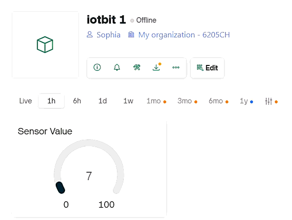292x220 pixels.
Task: Click the Edit dashboard button
Action: point(207,68)
